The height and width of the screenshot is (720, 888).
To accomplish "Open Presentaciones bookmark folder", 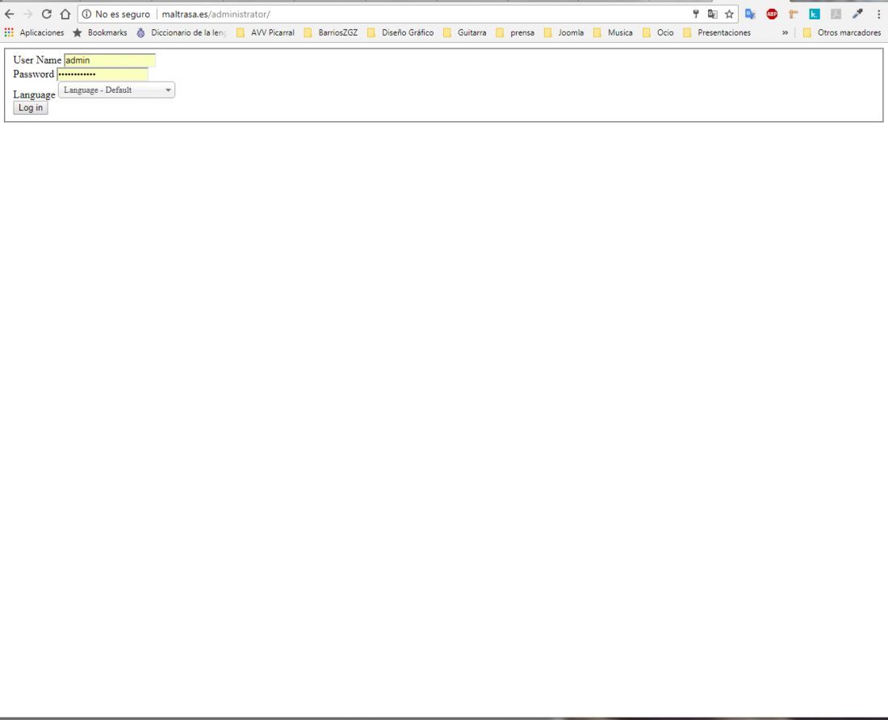I will point(718,33).
